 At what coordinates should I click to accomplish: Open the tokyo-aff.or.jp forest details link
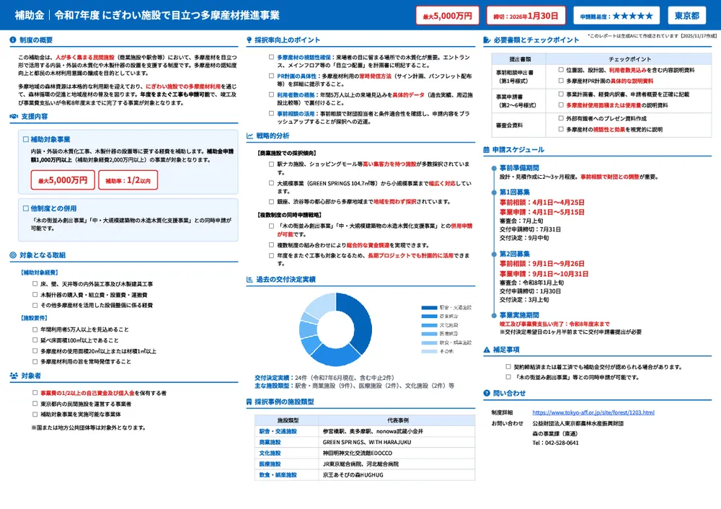(x=593, y=412)
